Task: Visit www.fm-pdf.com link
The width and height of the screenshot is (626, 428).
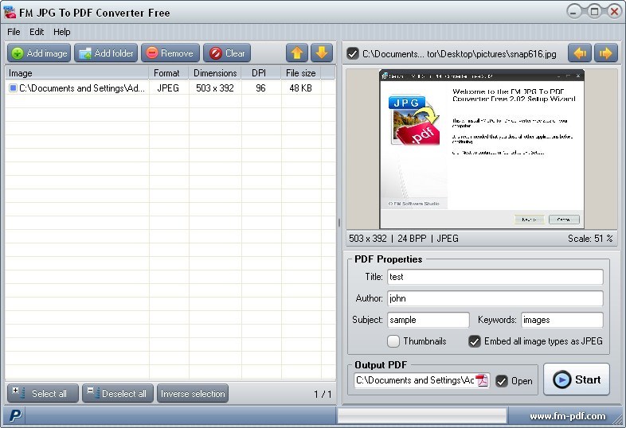Action: [x=568, y=416]
